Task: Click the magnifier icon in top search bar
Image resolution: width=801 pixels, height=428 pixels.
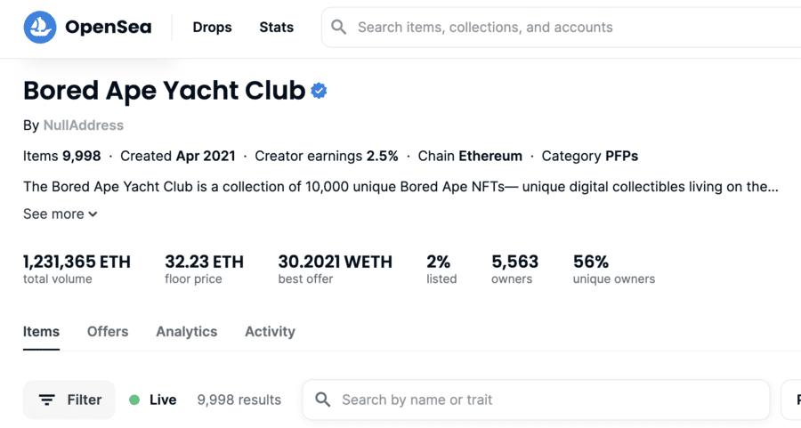Action: click(x=339, y=27)
